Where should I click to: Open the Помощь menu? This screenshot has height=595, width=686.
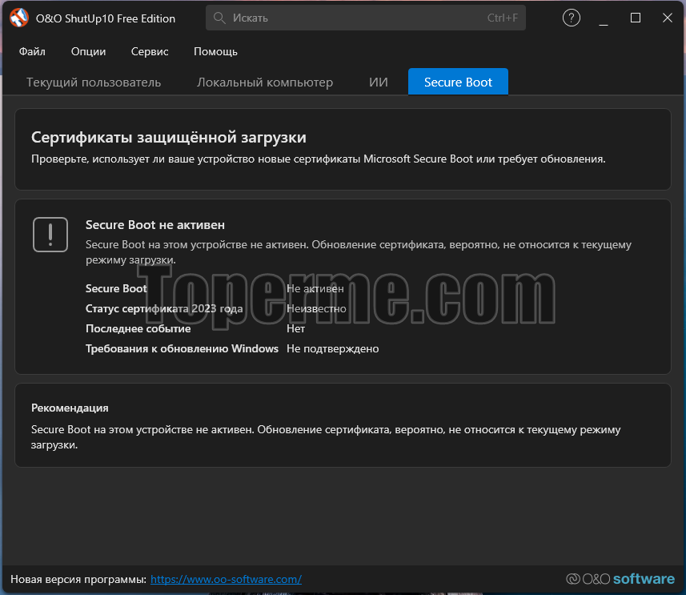(x=215, y=52)
